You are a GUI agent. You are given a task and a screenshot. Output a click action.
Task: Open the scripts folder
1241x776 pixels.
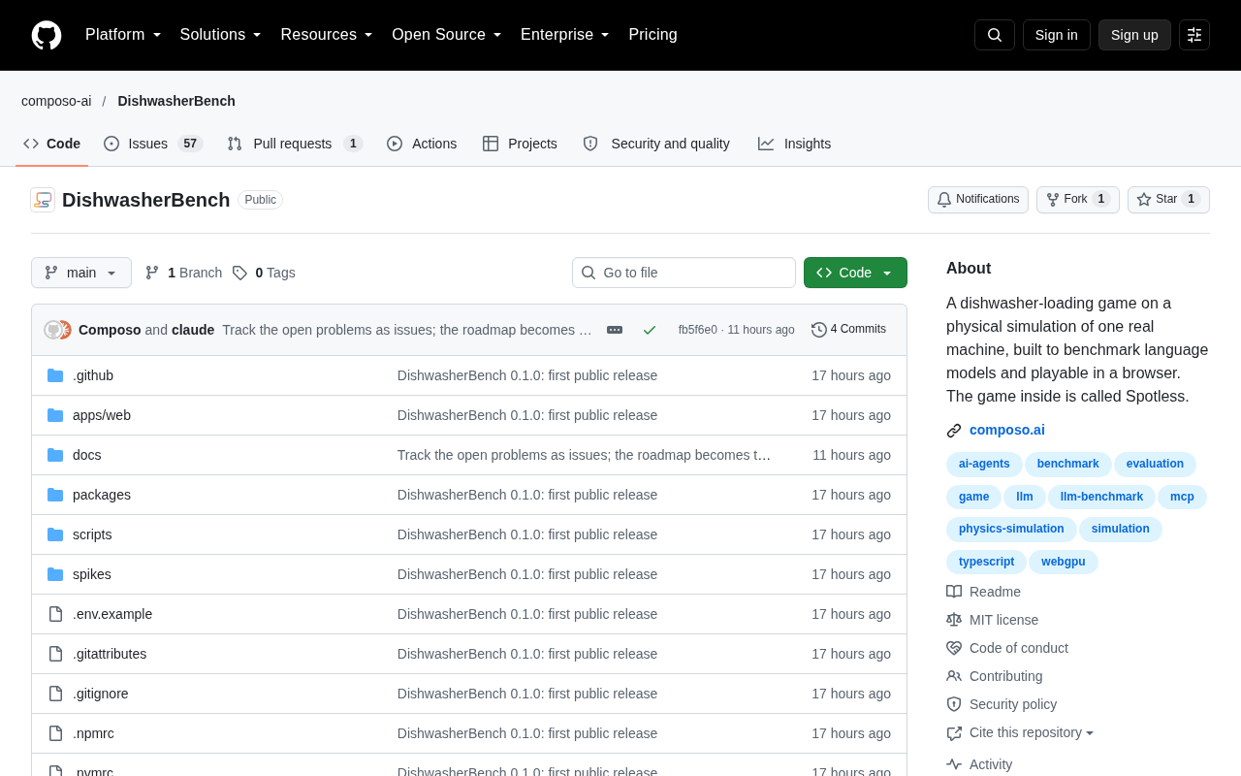[92, 534]
